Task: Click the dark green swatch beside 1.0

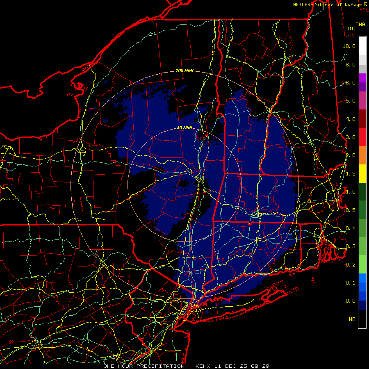Action: [x=362, y=191]
